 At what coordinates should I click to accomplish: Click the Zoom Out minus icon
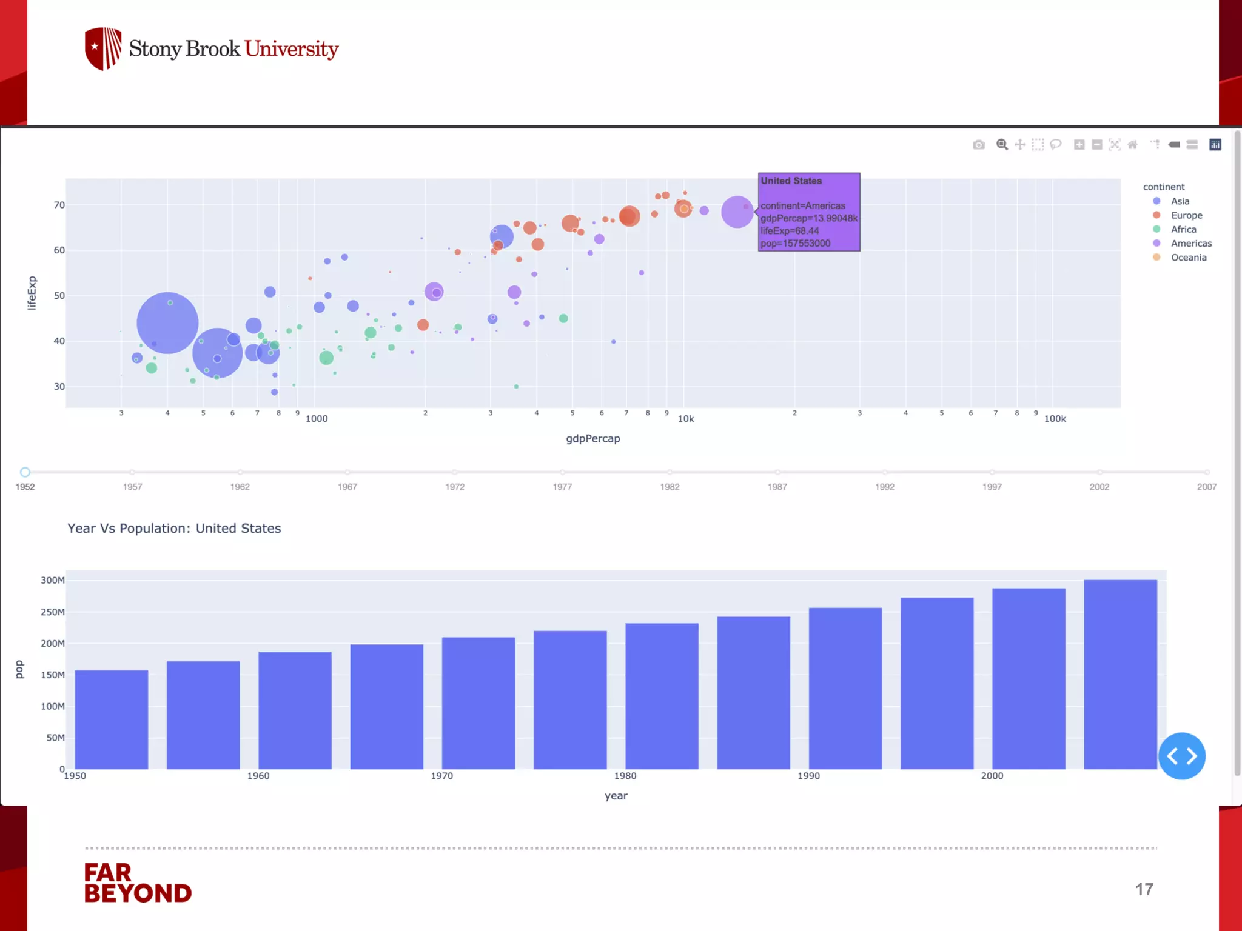[x=1096, y=145]
